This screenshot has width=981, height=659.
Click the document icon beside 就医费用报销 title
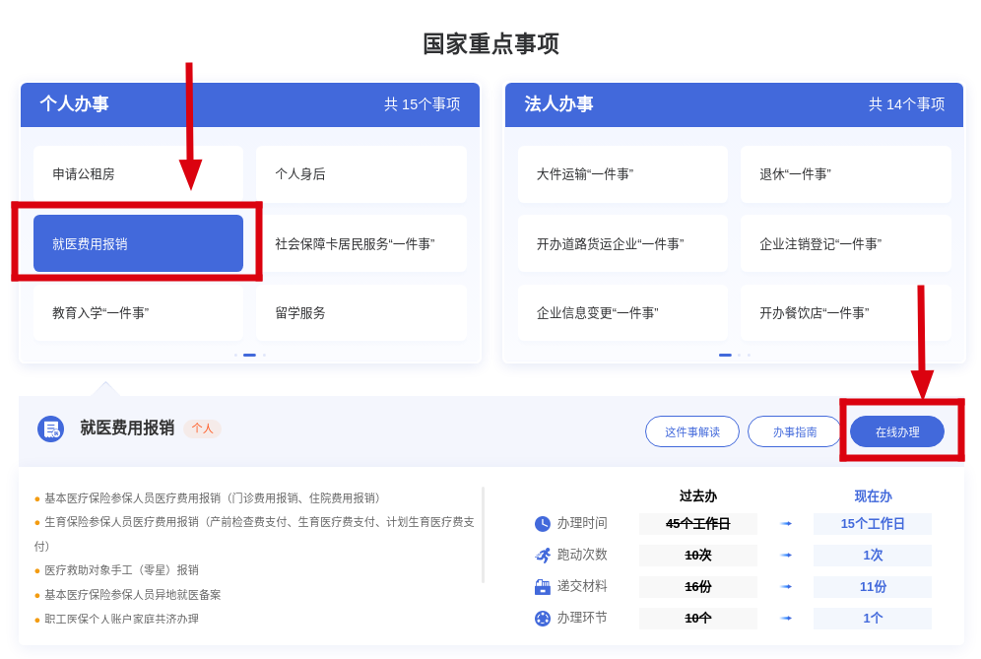pos(50,428)
